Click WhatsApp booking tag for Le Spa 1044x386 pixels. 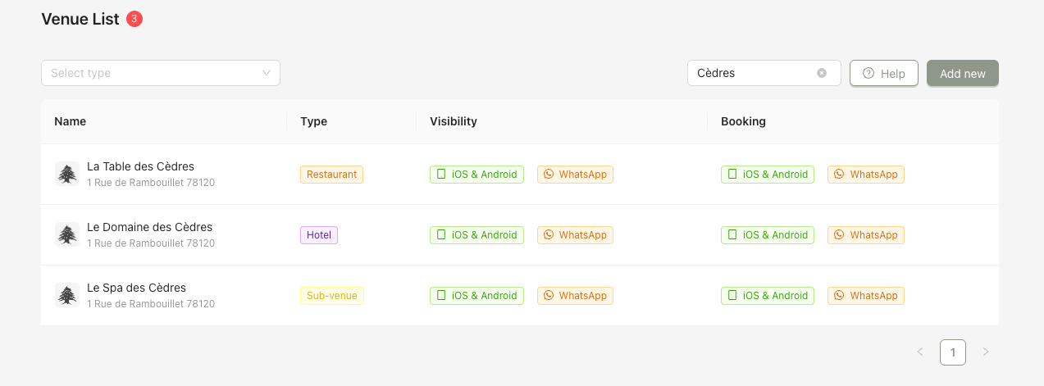[x=865, y=296]
